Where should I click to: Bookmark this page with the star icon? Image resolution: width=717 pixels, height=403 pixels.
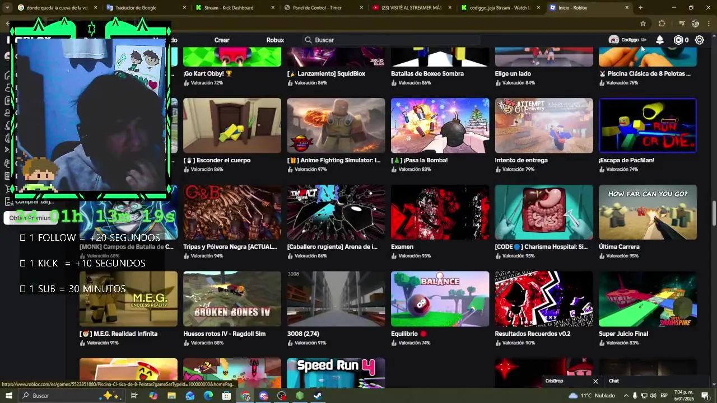[643, 24]
